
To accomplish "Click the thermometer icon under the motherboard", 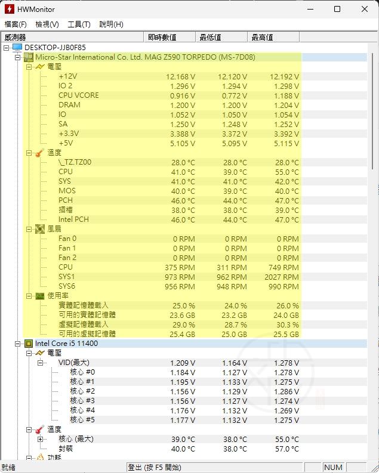I will pyautogui.click(x=40, y=153).
